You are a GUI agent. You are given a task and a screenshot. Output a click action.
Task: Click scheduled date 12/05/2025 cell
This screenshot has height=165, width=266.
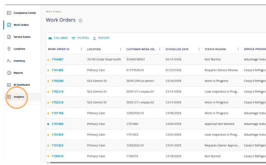point(173,113)
